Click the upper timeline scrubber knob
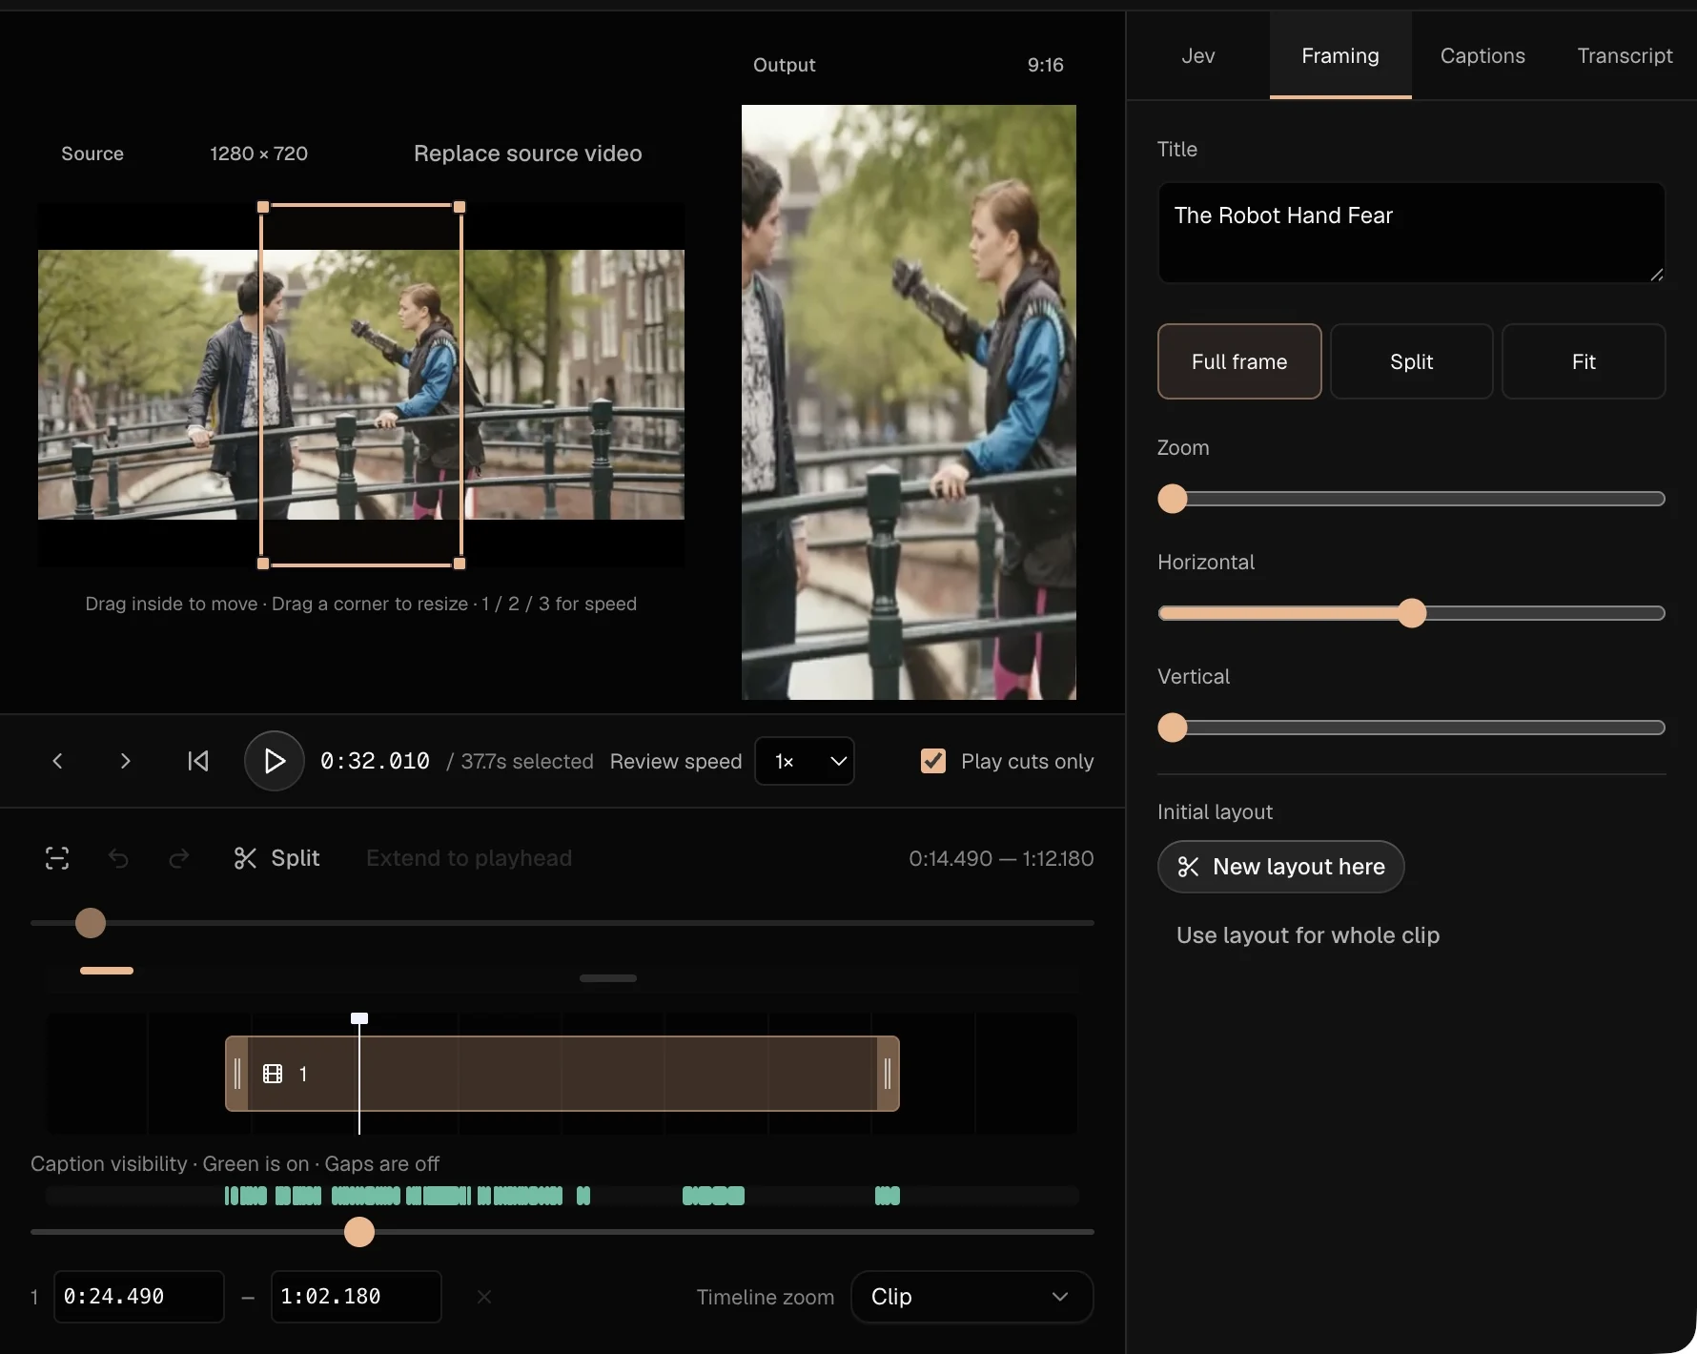Viewport: 1697px width, 1354px height. tap(91, 923)
